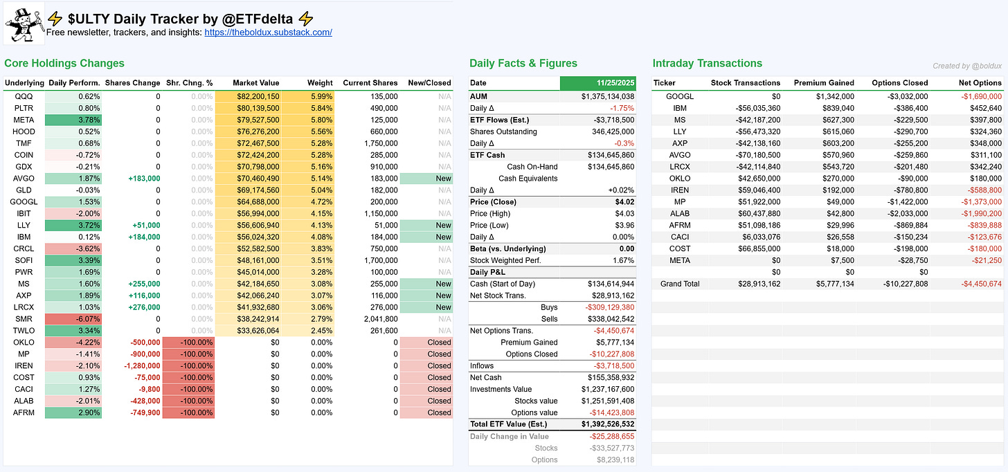Click the lightning bolt before $ULTY title
The width and height of the screenshot is (1008, 472).
pyautogui.click(x=55, y=19)
